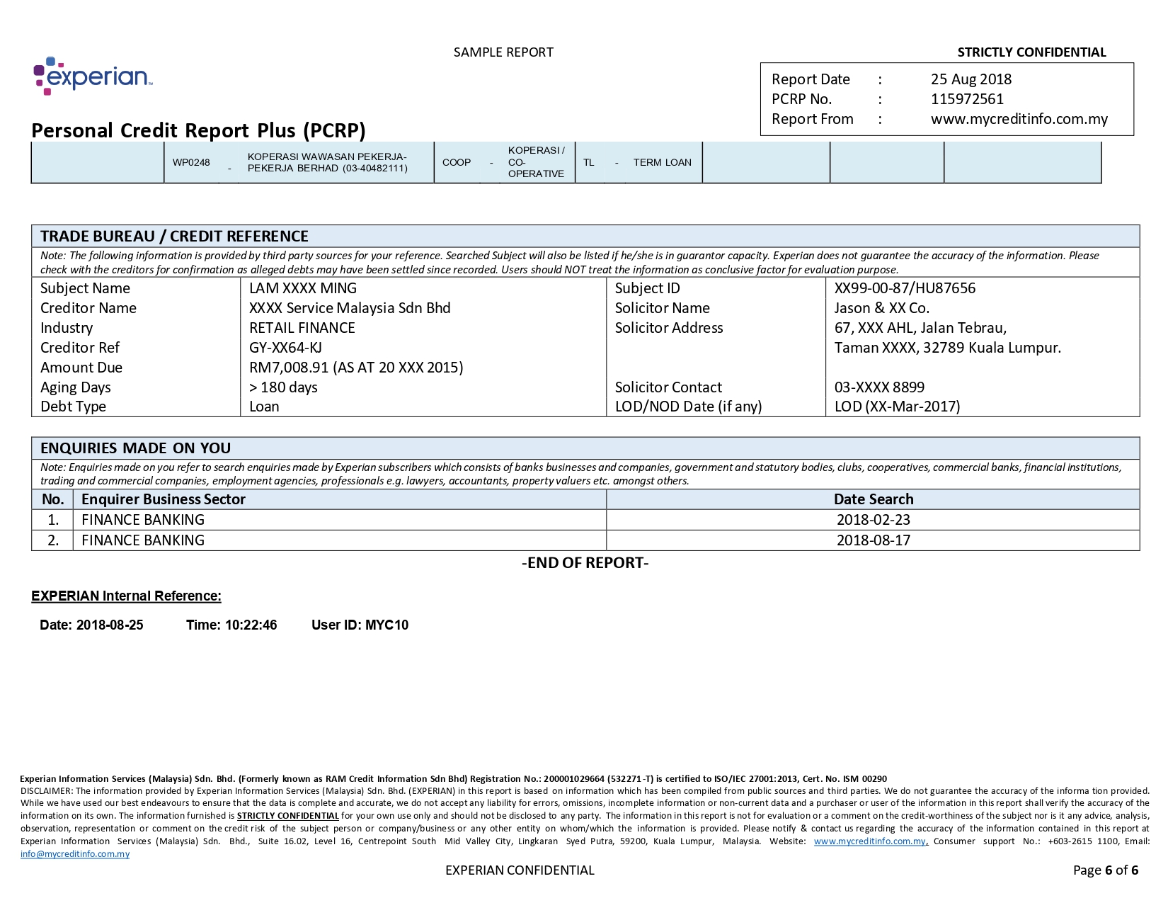Select subject ID XX99-00-87/HU87656
1168x903 pixels.
point(905,288)
